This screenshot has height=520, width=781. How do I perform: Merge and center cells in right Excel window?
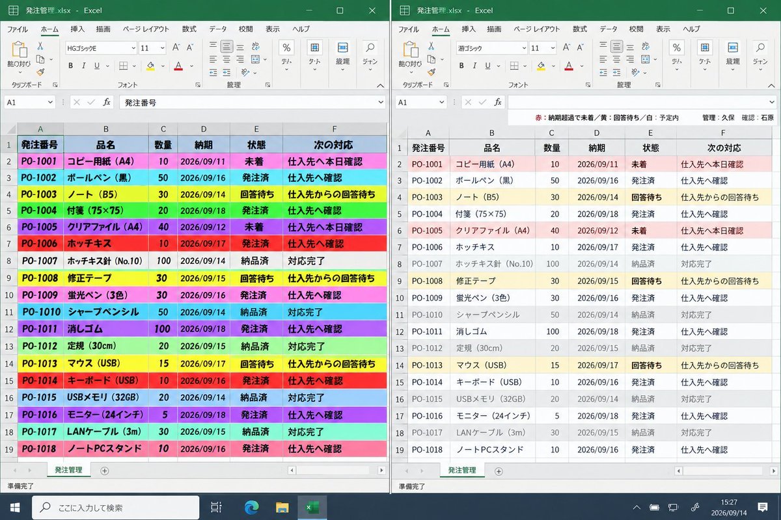click(x=645, y=59)
